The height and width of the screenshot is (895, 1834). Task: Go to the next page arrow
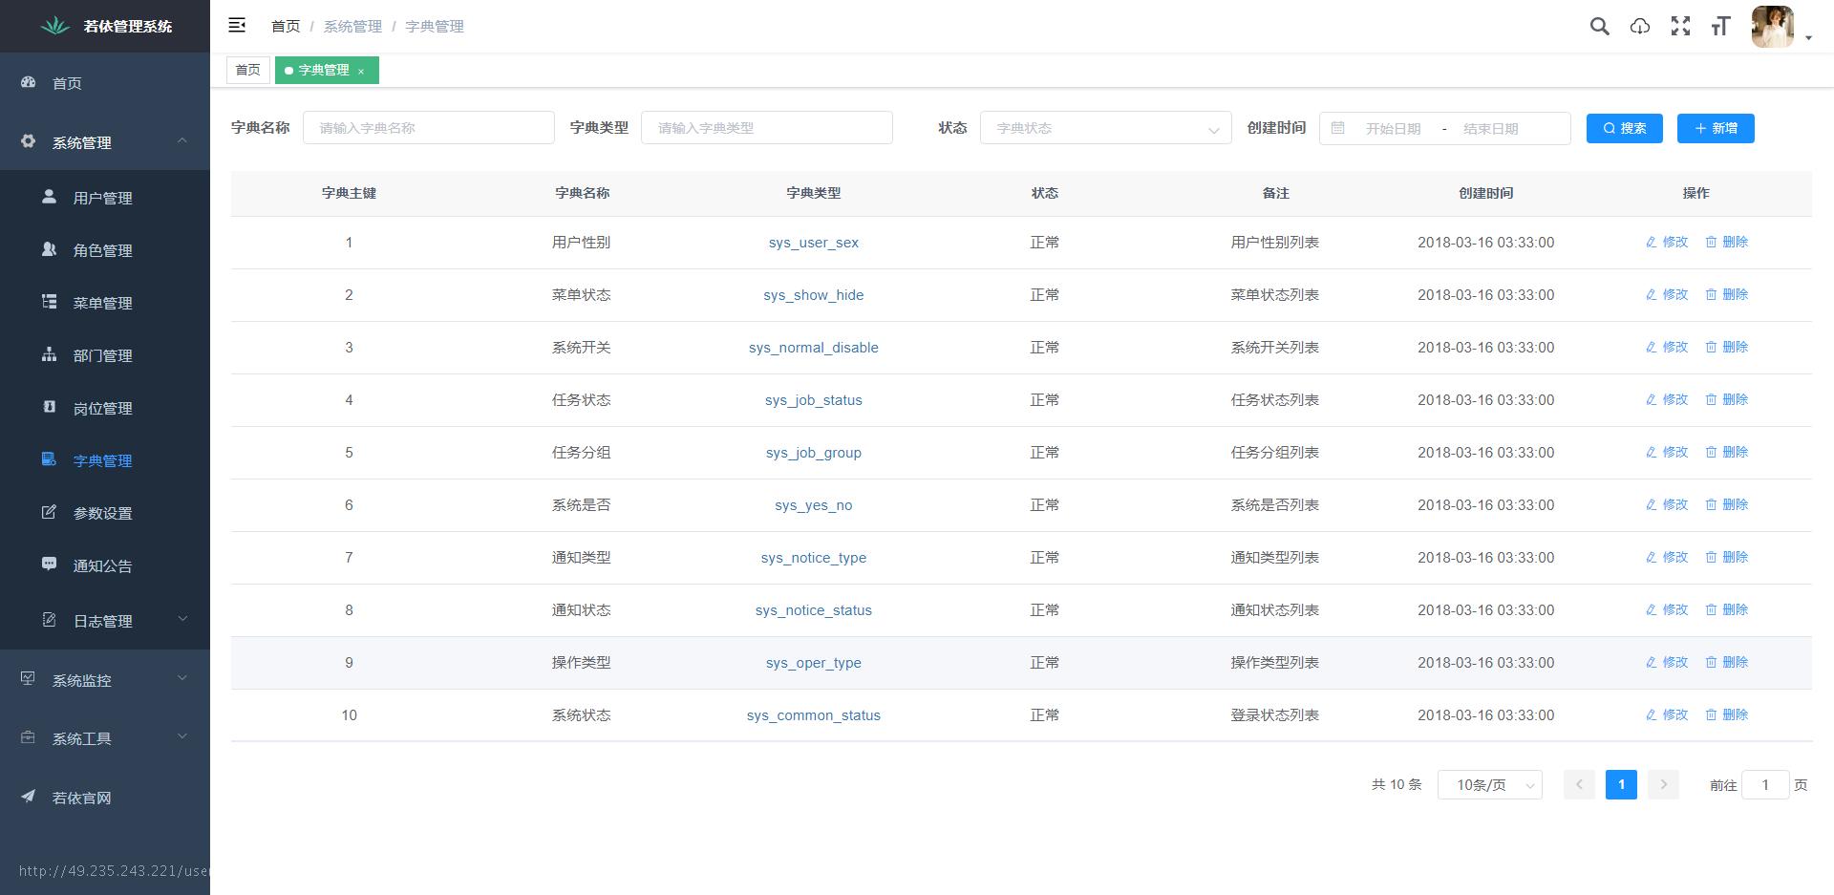click(x=1663, y=784)
